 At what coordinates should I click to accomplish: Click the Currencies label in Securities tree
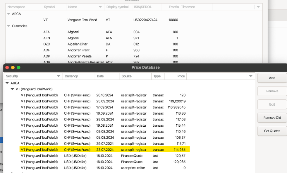(x=20, y=26)
